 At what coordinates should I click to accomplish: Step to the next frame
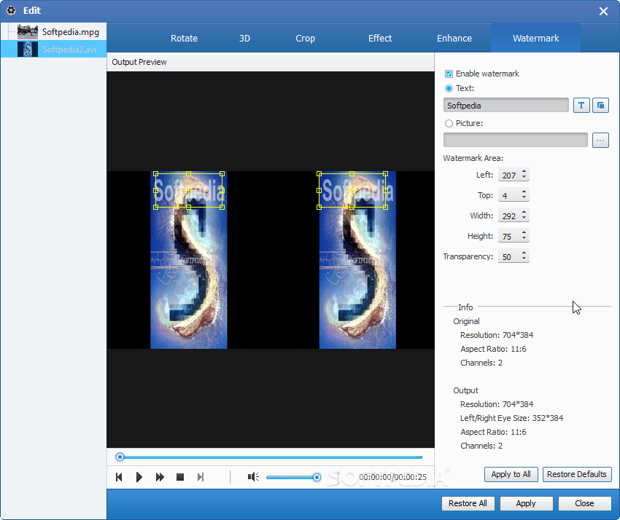(201, 477)
